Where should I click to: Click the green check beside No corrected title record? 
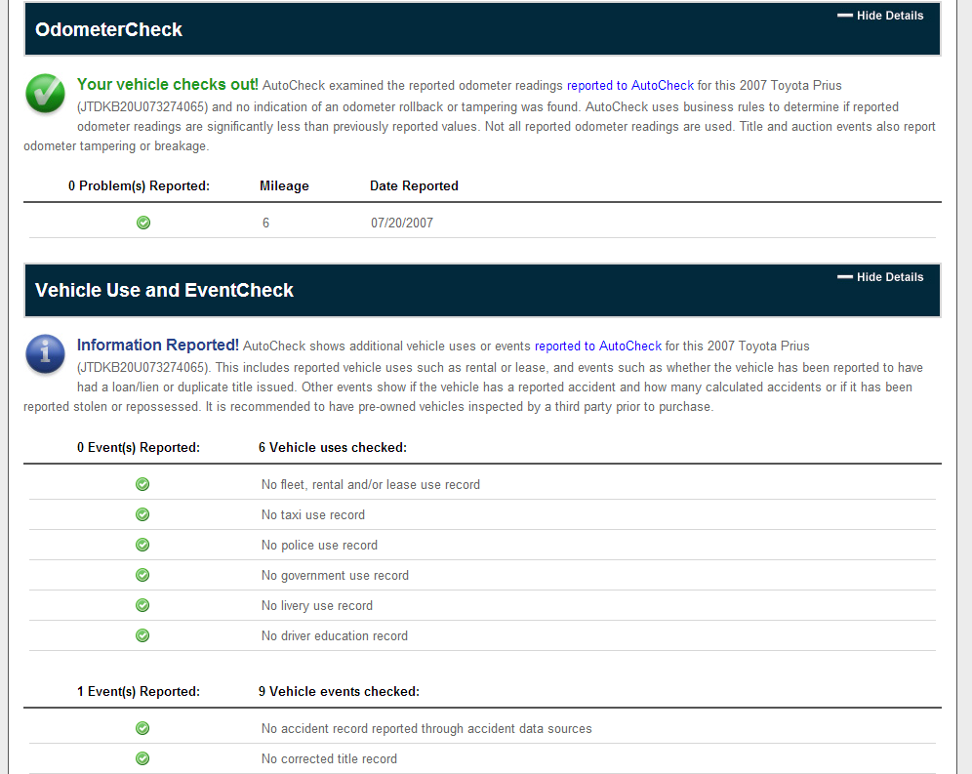(142, 758)
